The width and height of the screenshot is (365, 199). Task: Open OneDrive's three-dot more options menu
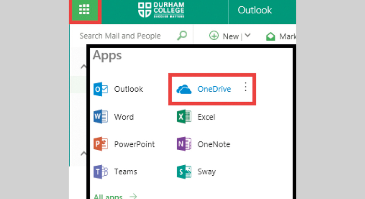[x=245, y=87]
